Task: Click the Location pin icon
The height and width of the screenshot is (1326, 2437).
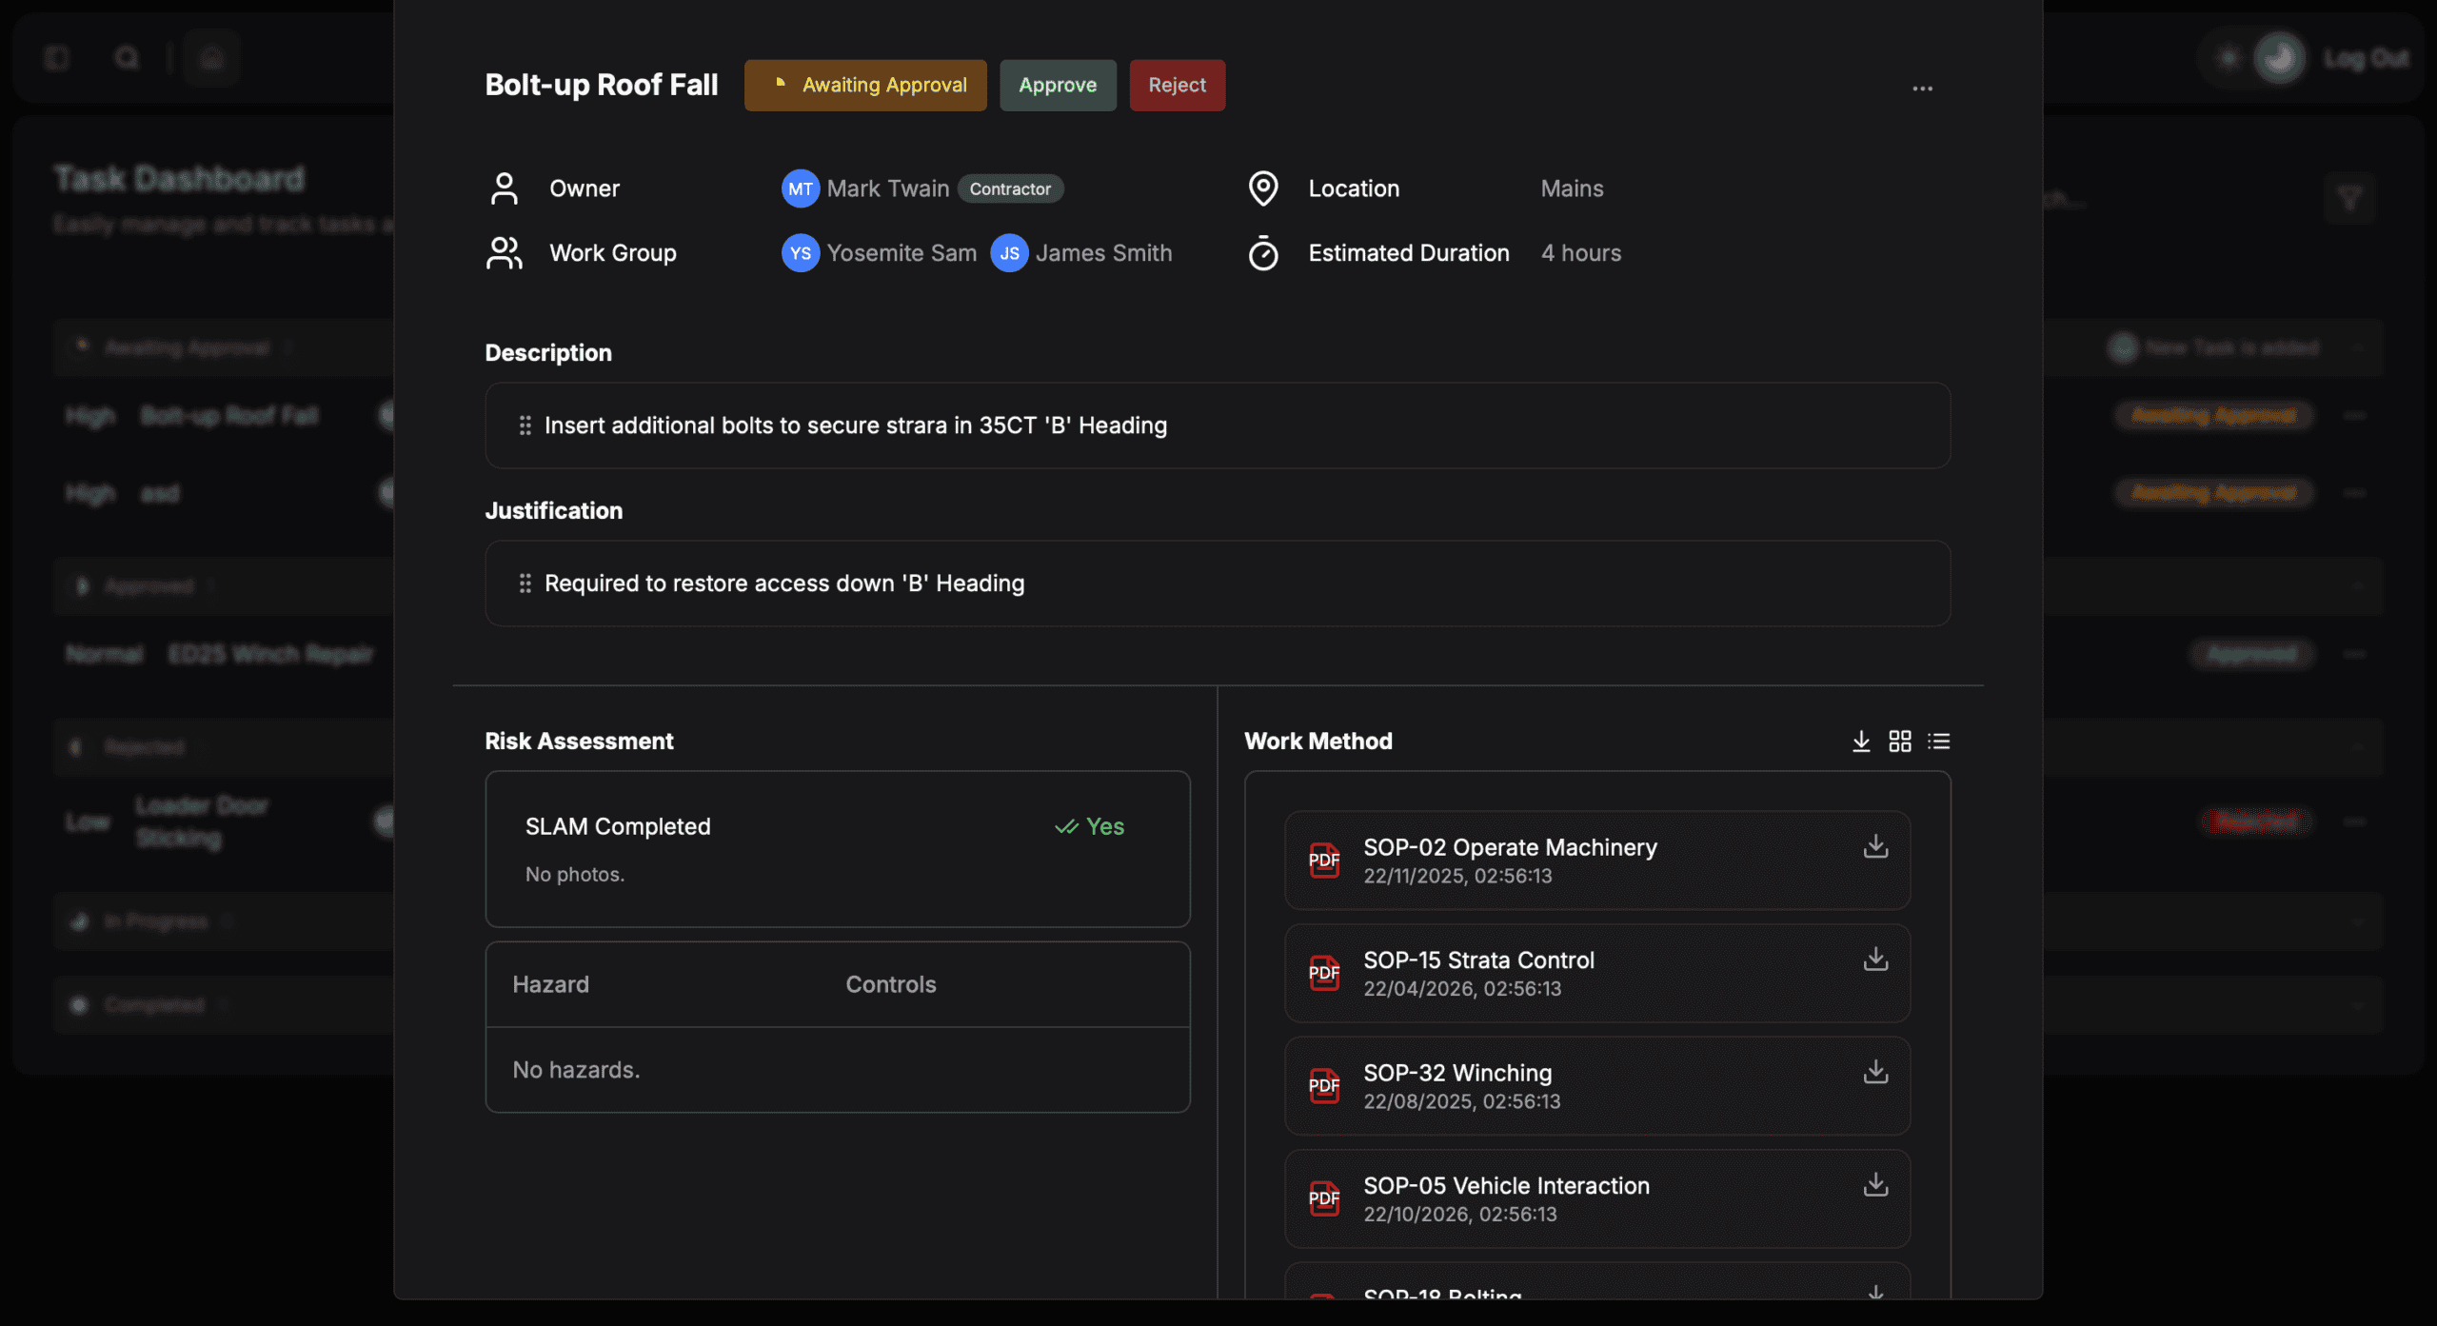Action: 1263,188
